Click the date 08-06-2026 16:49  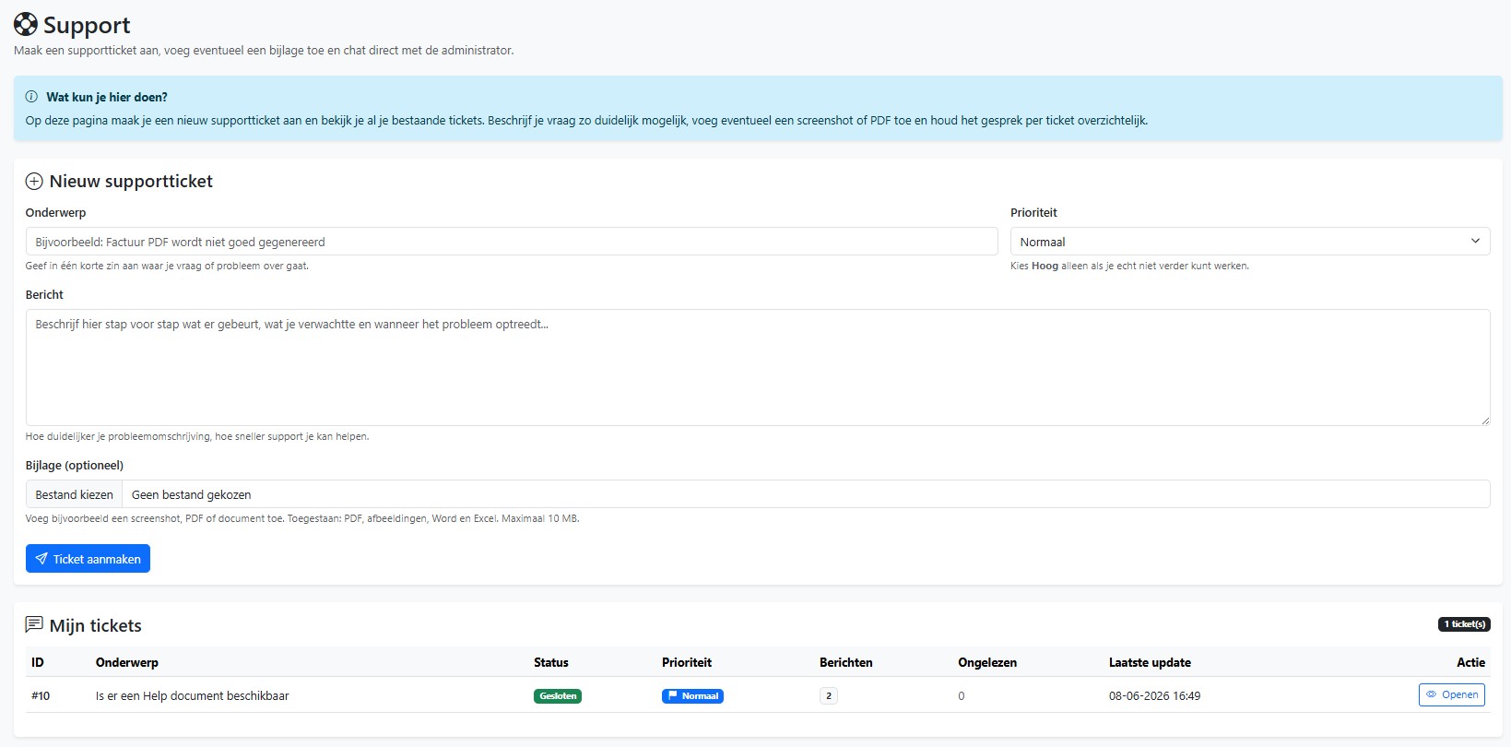click(x=1154, y=696)
